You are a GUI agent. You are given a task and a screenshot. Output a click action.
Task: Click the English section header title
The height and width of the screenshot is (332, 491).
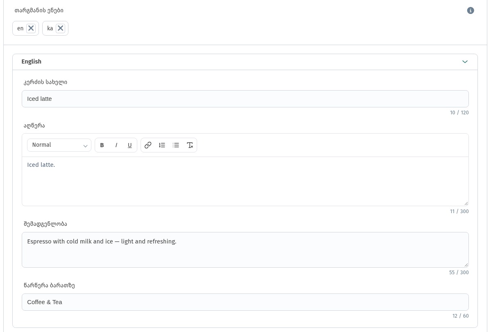point(31,62)
